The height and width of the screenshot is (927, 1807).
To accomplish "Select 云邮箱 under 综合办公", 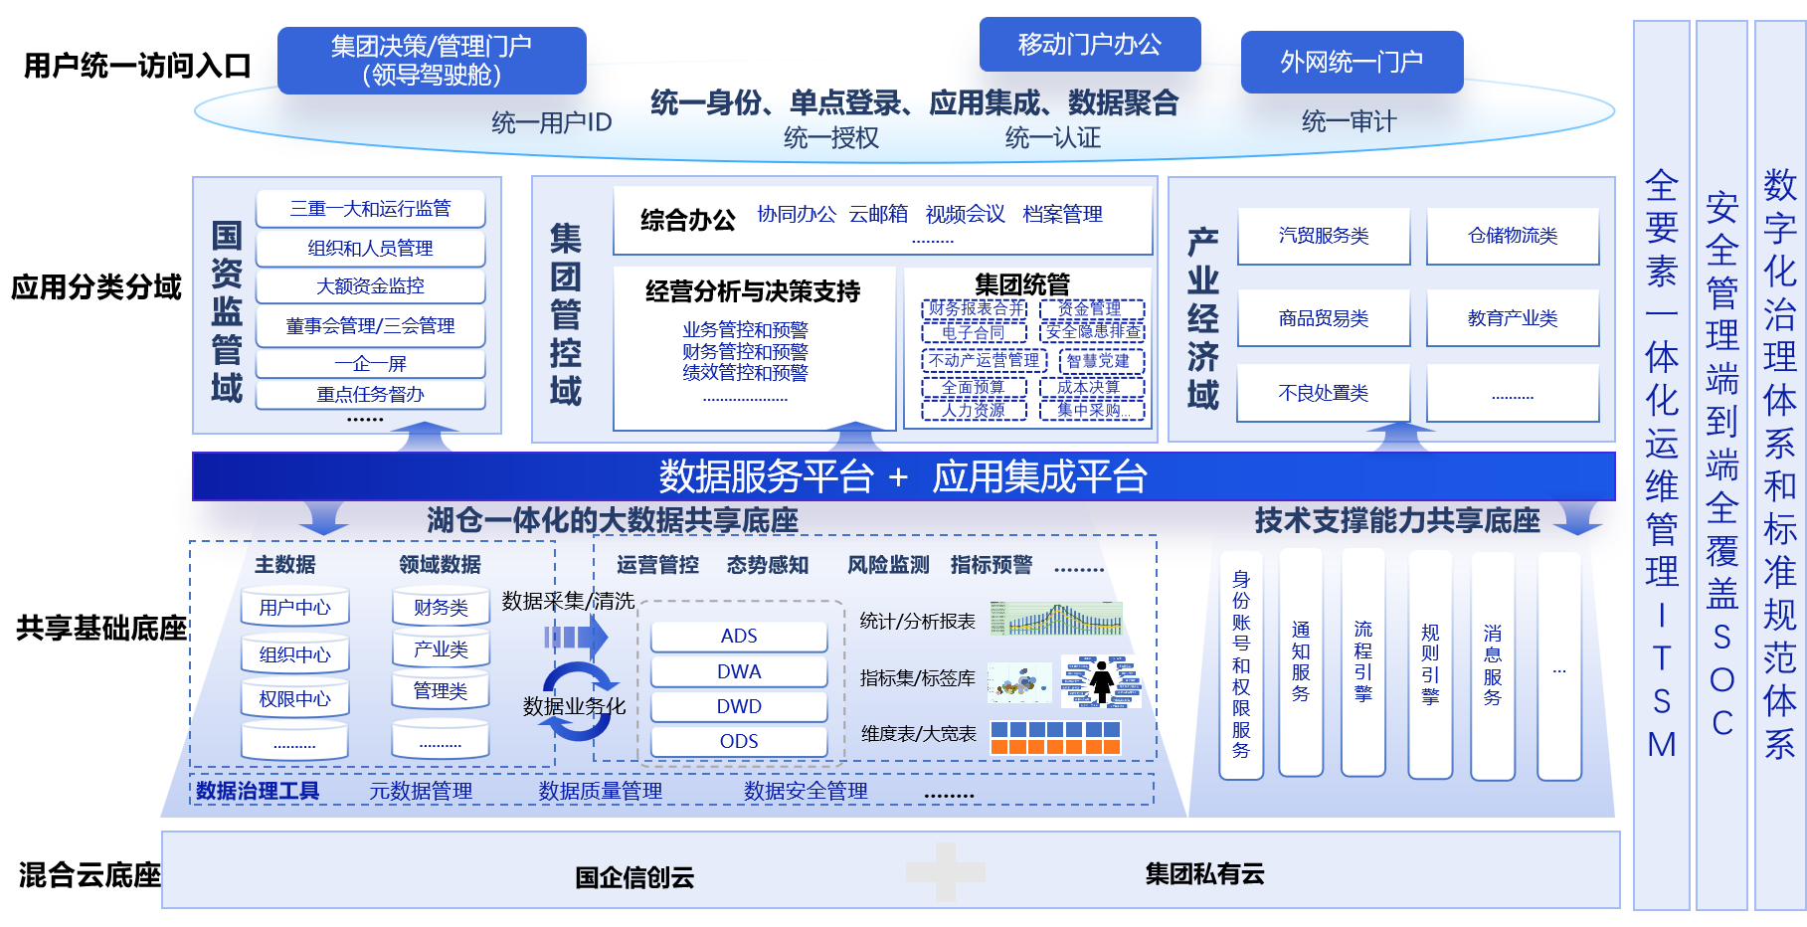I will [x=878, y=214].
